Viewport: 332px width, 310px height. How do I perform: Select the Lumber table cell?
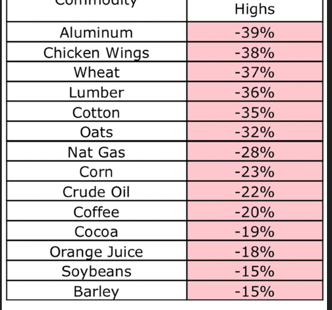pos(96,92)
